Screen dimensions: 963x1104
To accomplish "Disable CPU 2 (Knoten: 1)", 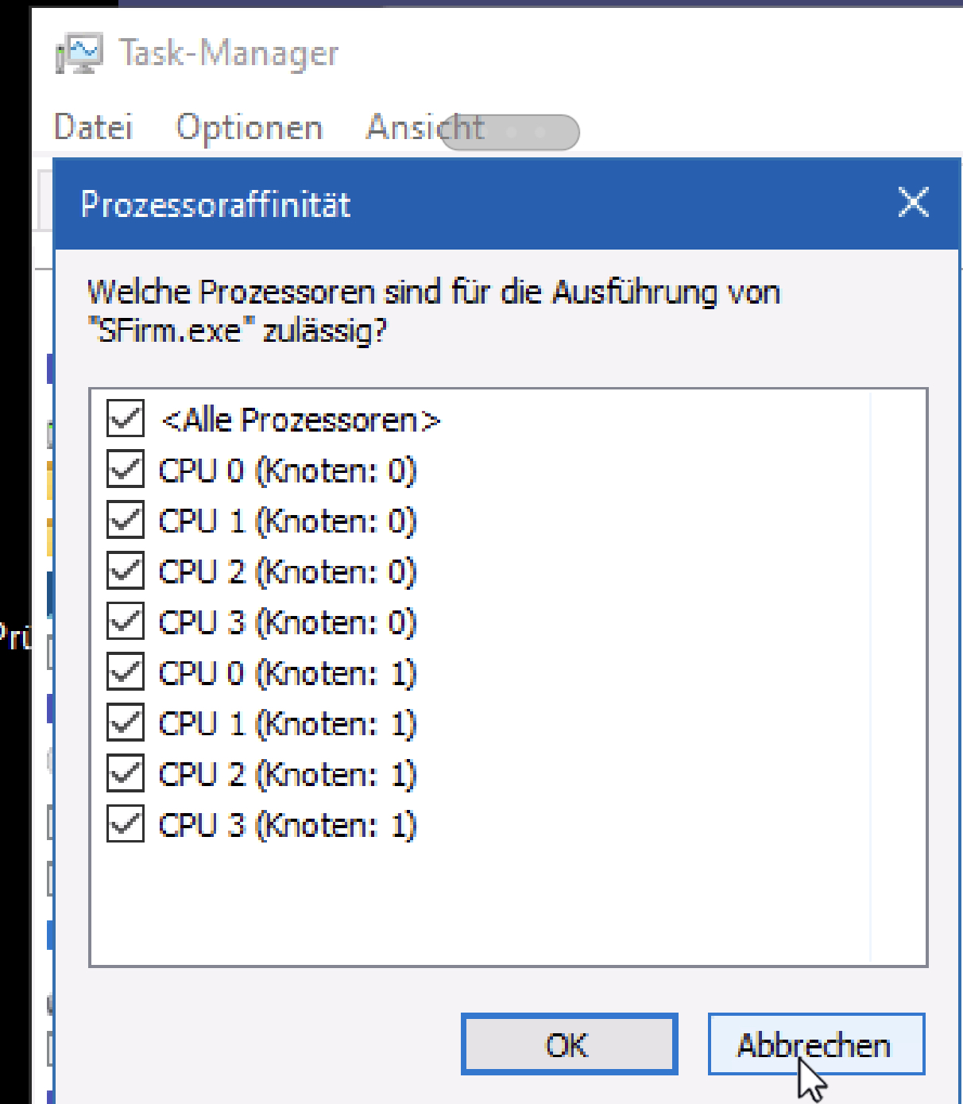I will click(x=126, y=773).
